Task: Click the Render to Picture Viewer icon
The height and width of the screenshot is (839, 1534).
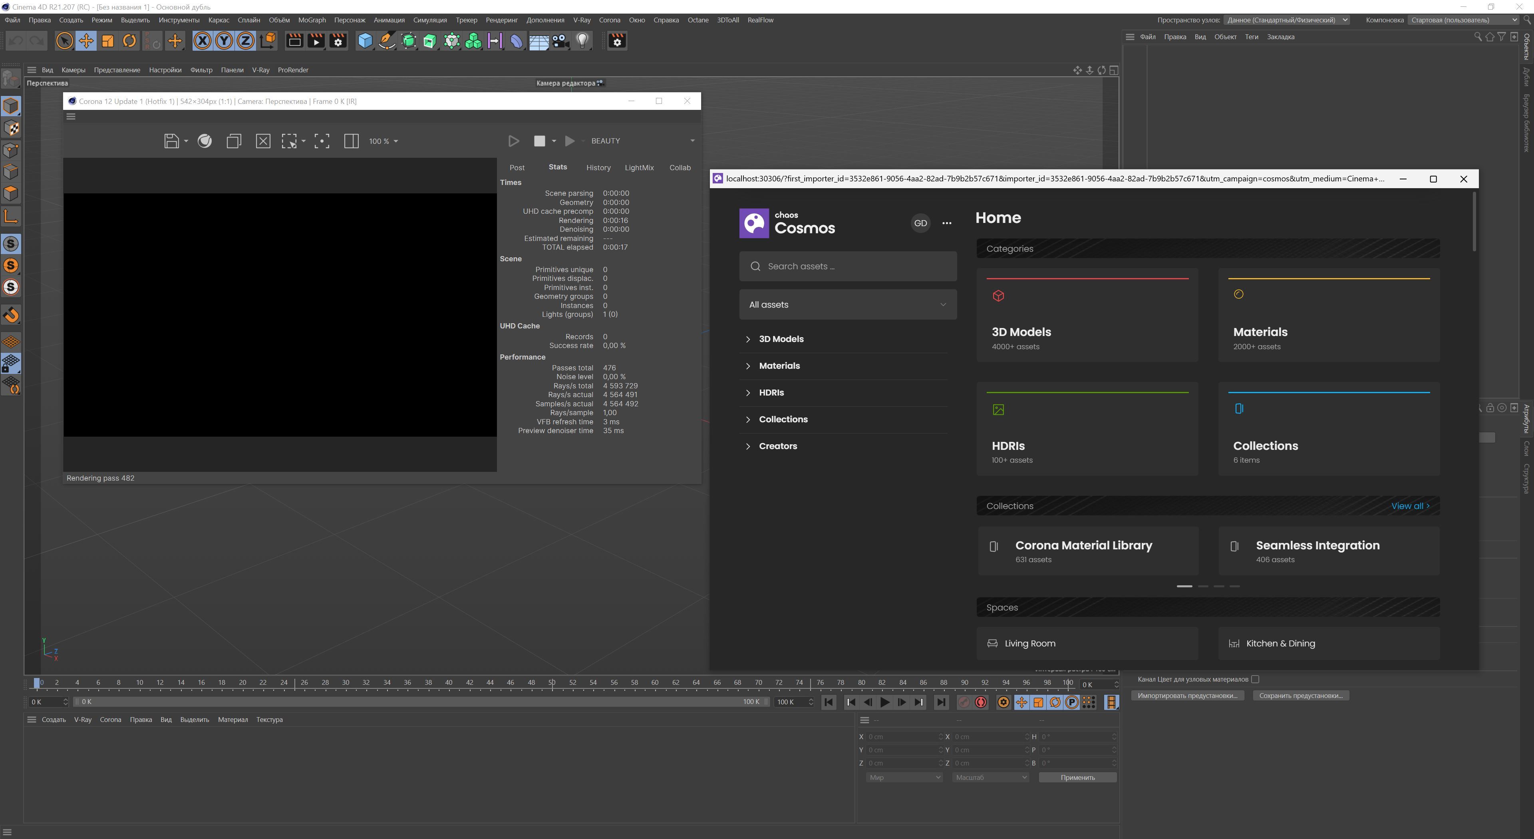Action: pyautogui.click(x=316, y=40)
